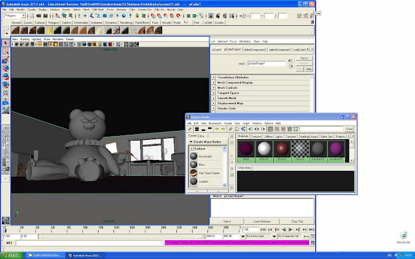This screenshot has height=259, width=415.
Task: Click the Select button below the notes
Action: (227, 221)
